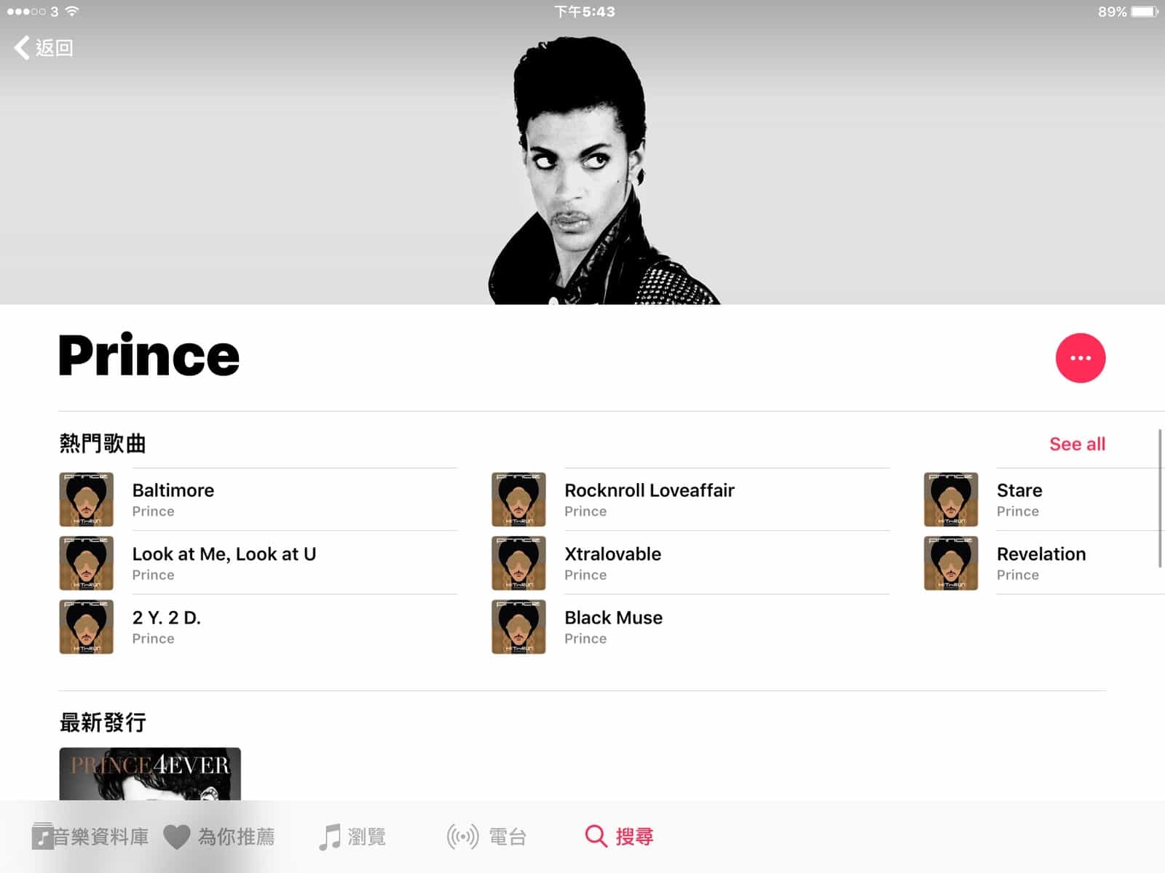Image resolution: width=1165 pixels, height=873 pixels.
Task: Switch to the 為你推薦 heart tab
Action: pos(219,837)
